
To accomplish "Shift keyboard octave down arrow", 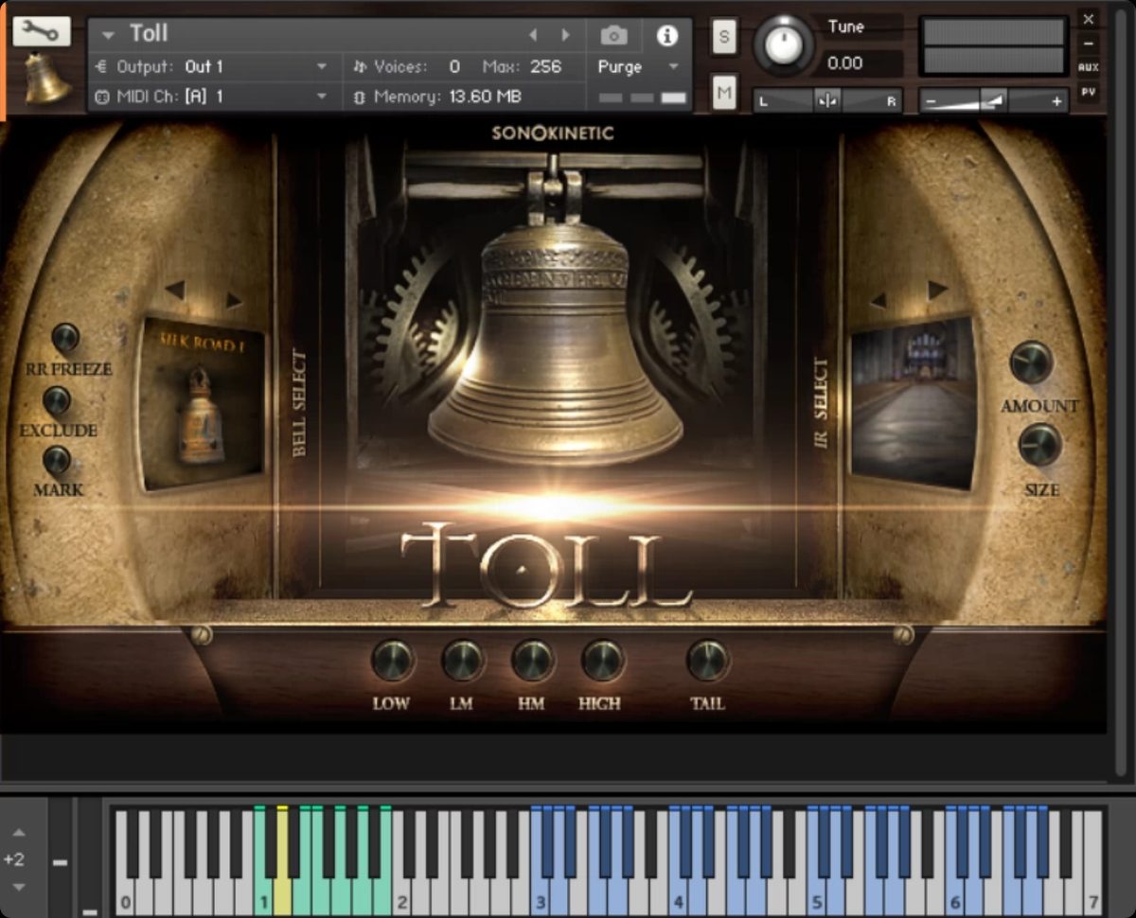I will pyautogui.click(x=20, y=888).
